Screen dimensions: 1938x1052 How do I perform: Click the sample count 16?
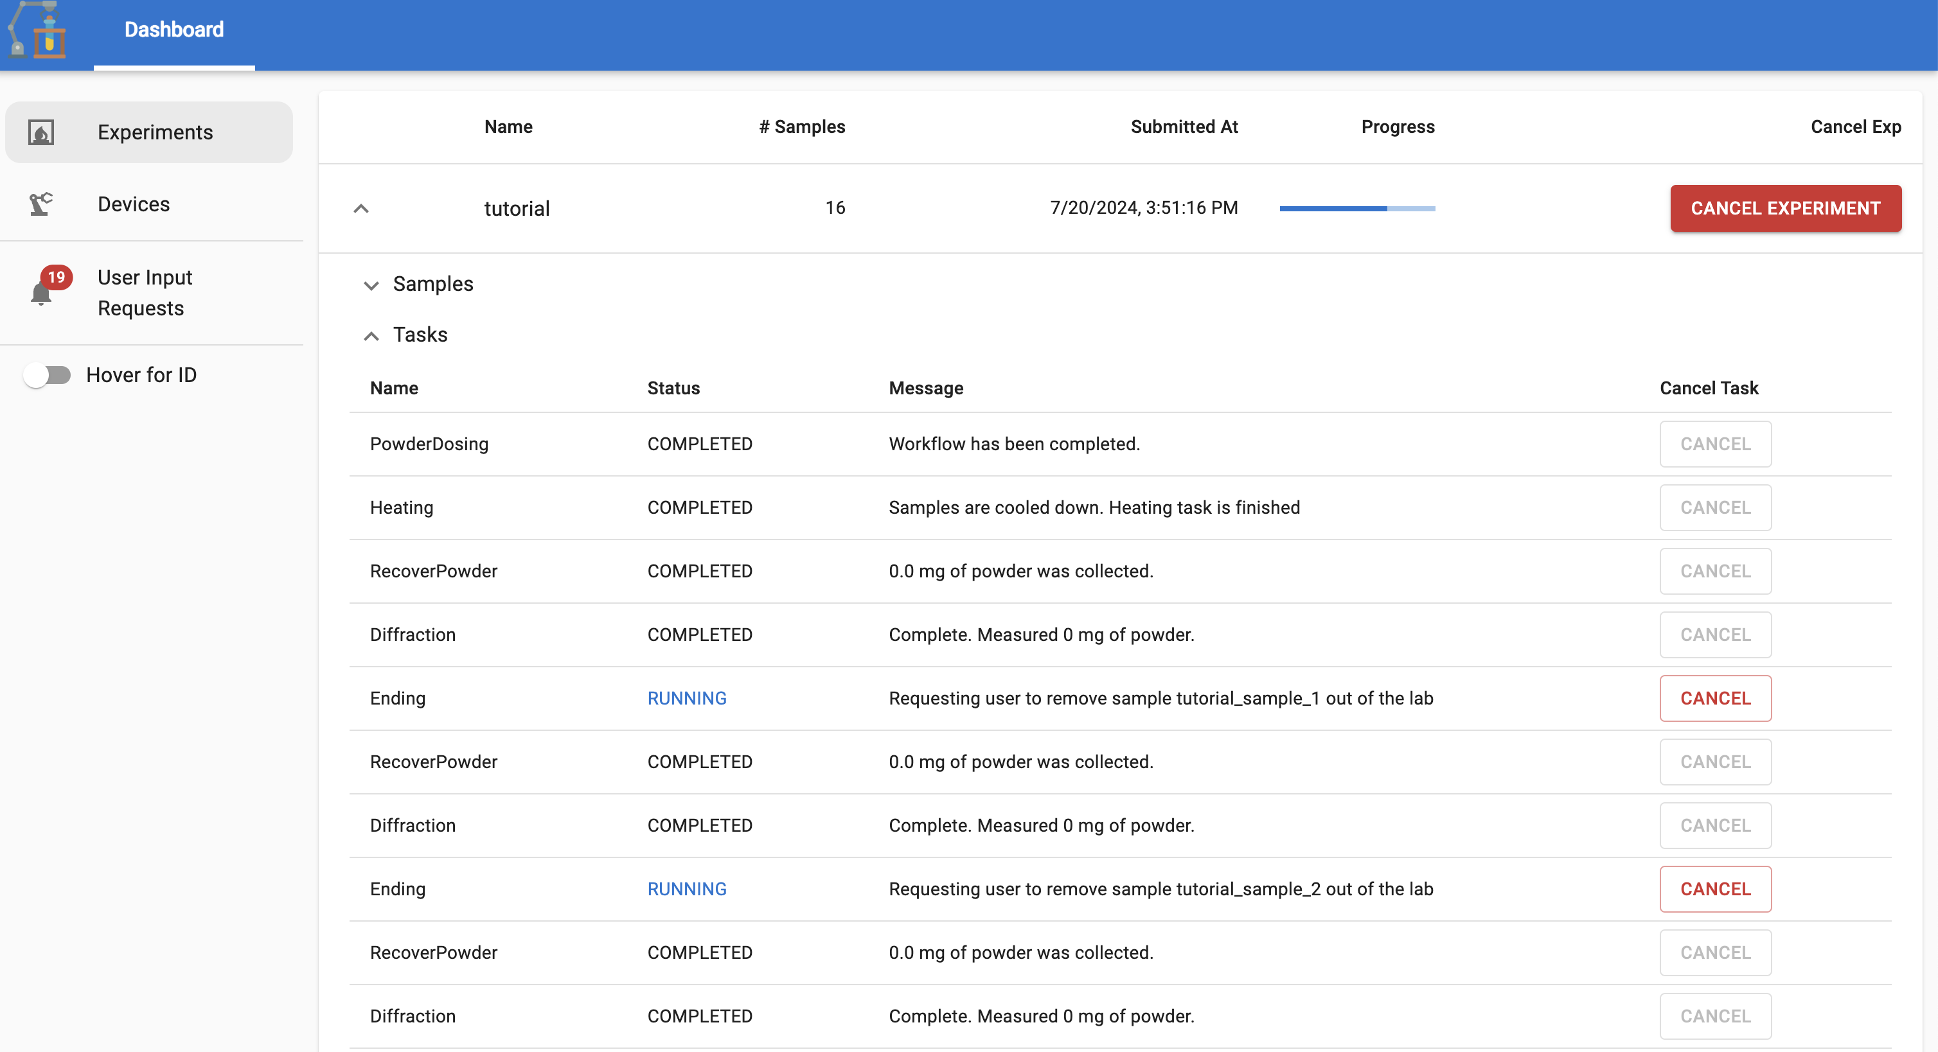(x=835, y=207)
